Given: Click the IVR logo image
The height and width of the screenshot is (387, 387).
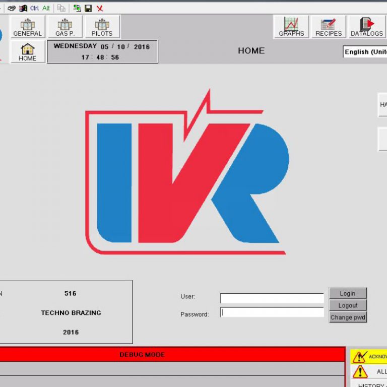Looking at the screenshot, I should point(187,172).
